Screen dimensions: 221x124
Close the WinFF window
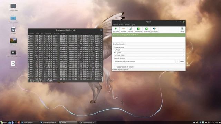point(184,22)
